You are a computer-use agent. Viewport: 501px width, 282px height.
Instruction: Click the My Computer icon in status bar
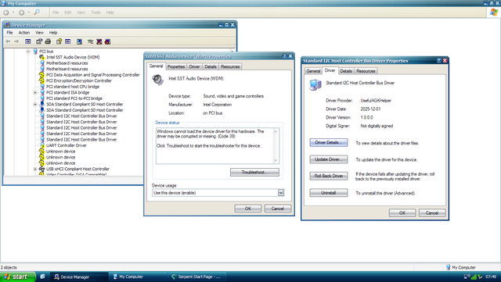[449, 267]
